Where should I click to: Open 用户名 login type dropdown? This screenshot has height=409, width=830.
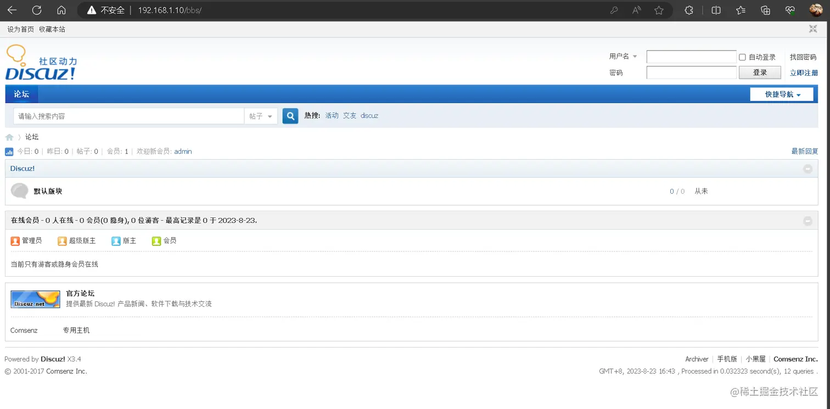pyautogui.click(x=623, y=57)
